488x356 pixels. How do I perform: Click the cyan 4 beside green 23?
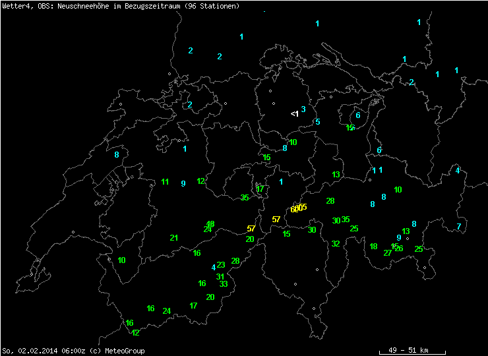click(213, 268)
